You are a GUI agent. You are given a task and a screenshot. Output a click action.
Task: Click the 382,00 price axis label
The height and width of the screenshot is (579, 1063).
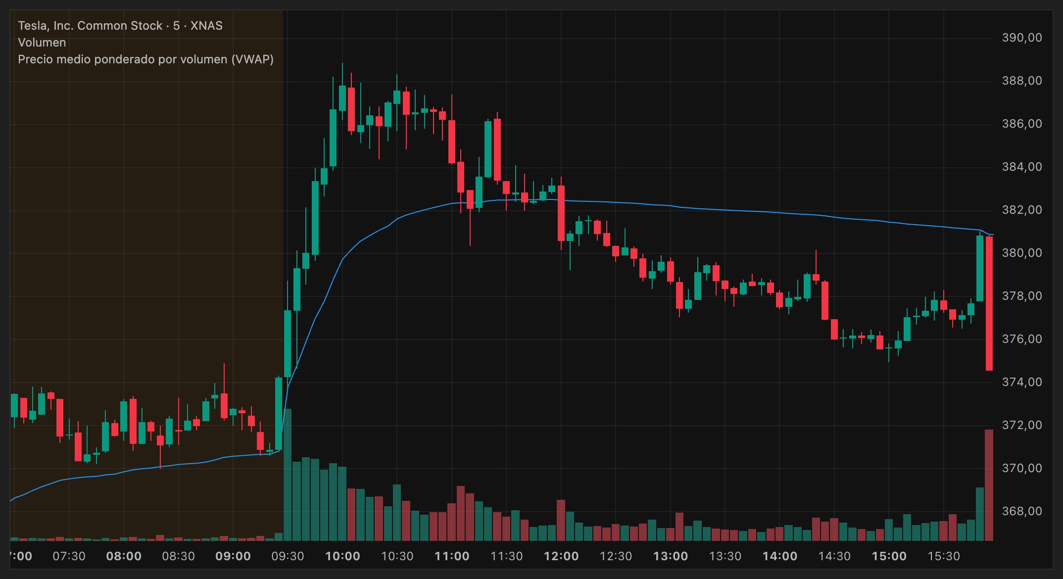pos(1022,210)
